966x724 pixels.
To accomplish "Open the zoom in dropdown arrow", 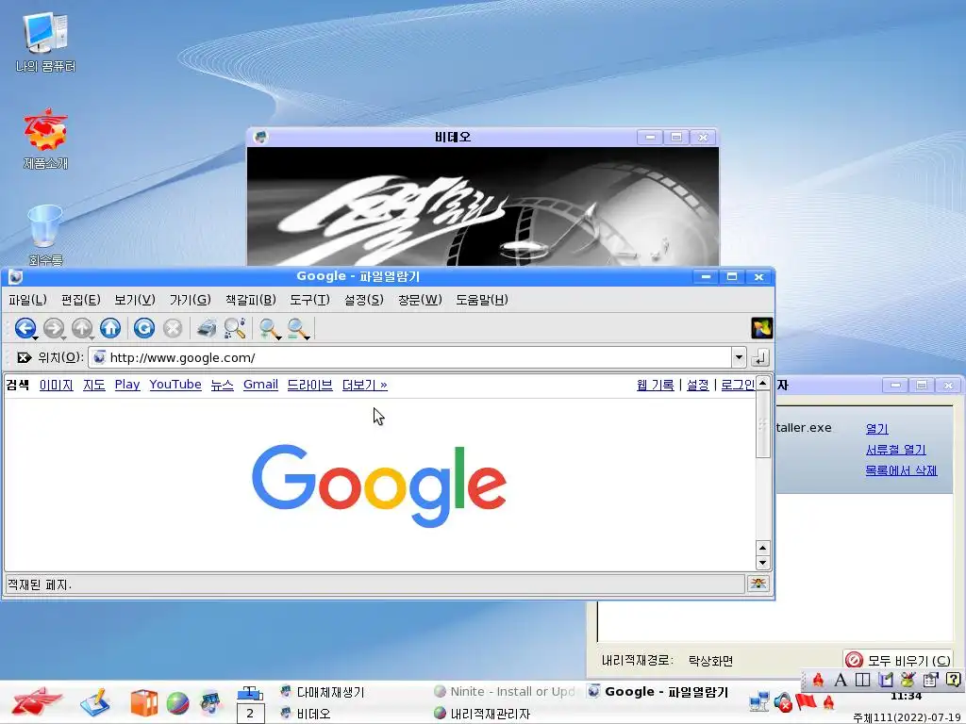I will point(279,337).
